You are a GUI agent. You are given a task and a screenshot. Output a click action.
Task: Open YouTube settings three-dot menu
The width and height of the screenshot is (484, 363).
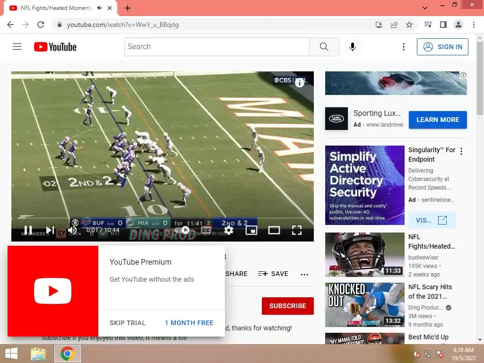tap(404, 47)
